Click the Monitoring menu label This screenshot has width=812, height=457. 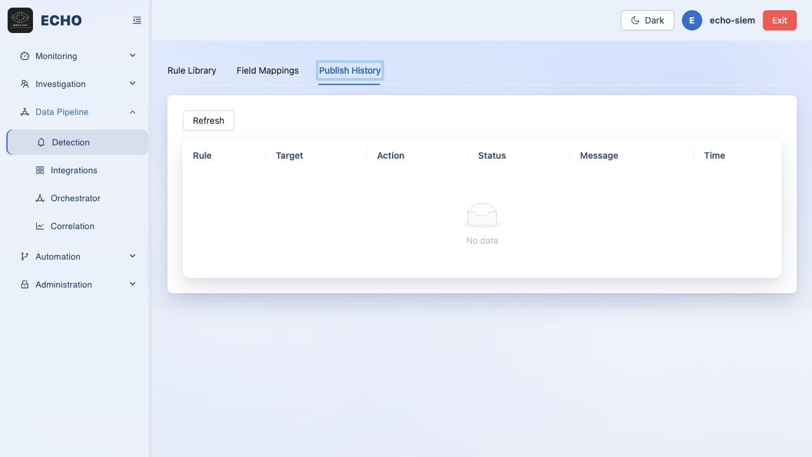click(x=56, y=56)
